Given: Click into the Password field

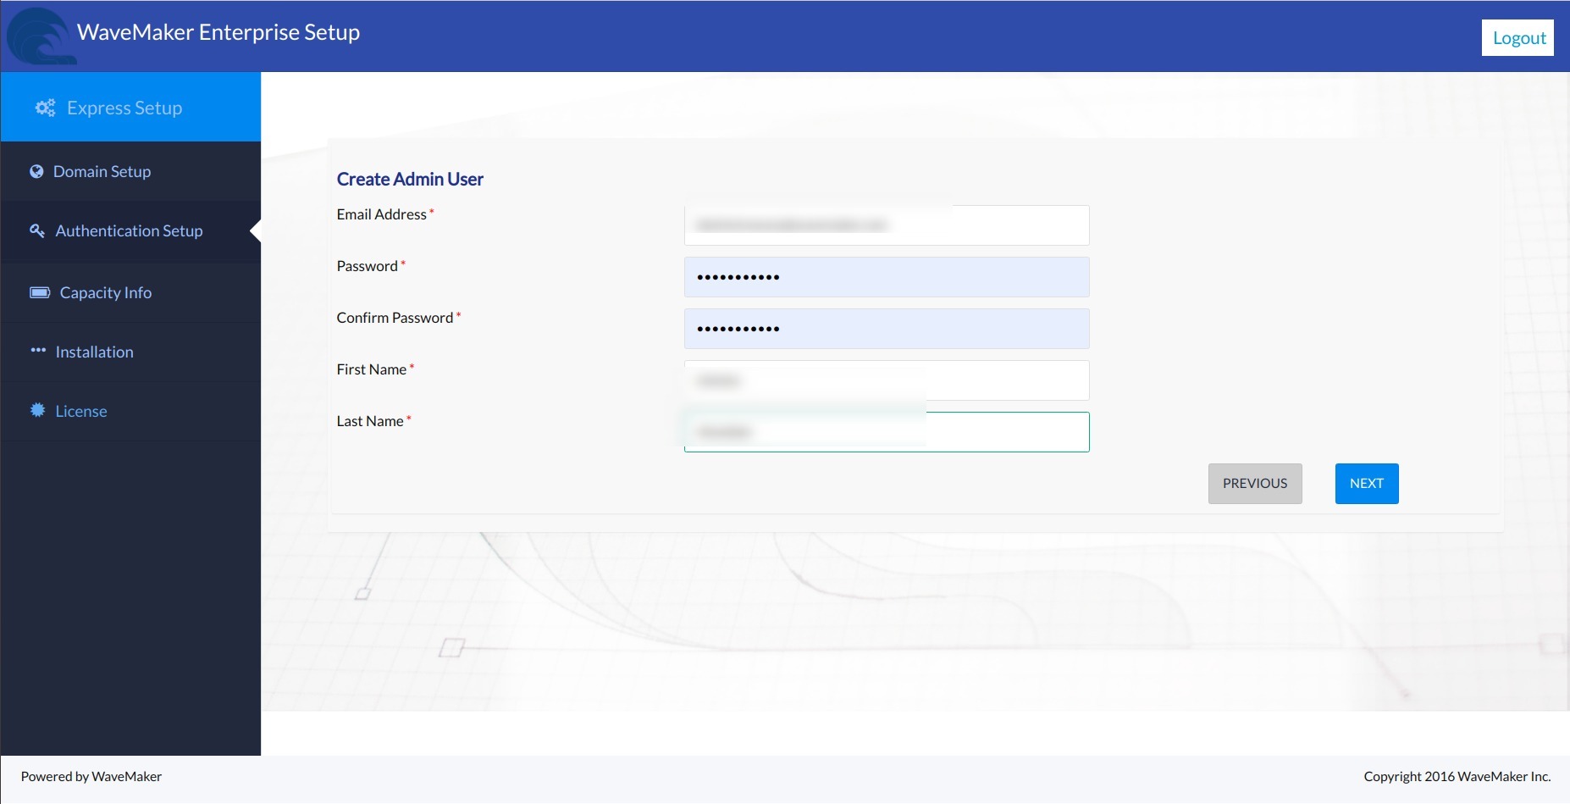Looking at the screenshot, I should click(886, 277).
